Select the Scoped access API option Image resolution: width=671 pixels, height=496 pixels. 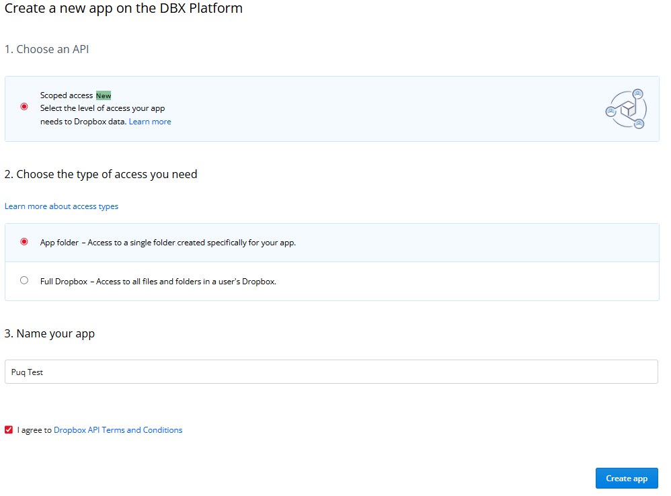pos(24,106)
